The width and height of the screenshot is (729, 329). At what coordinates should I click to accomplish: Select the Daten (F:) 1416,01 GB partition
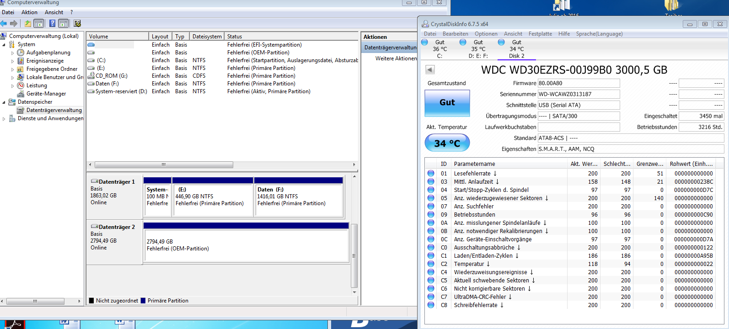(299, 197)
